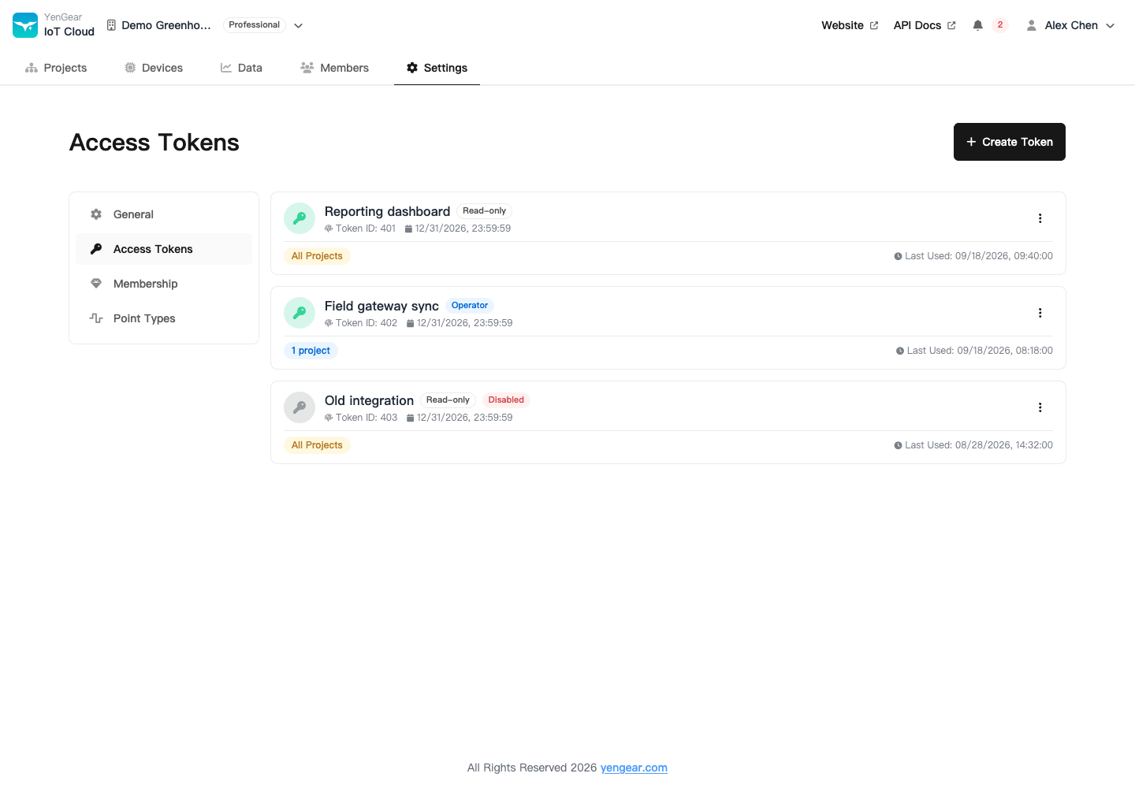This screenshot has height=788, width=1135.
Task: Click the key icon for Reporting dashboard
Action: tap(300, 218)
